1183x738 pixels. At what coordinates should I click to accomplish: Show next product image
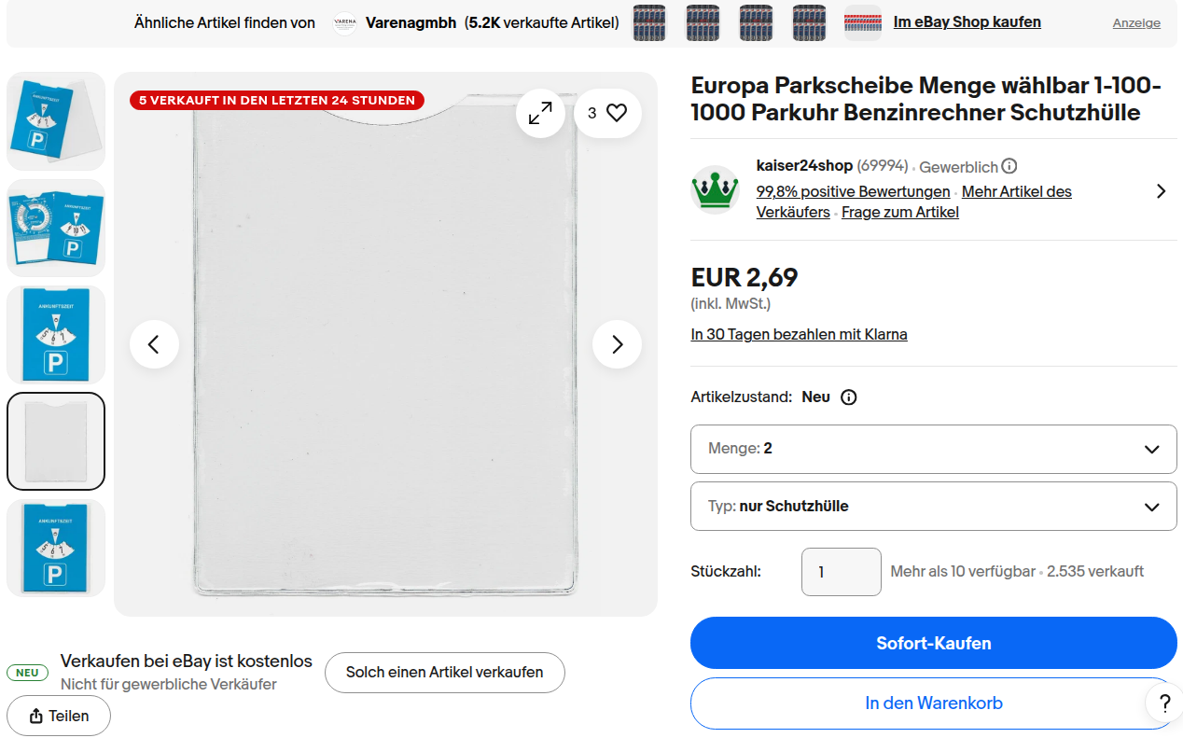pyautogui.click(x=617, y=344)
